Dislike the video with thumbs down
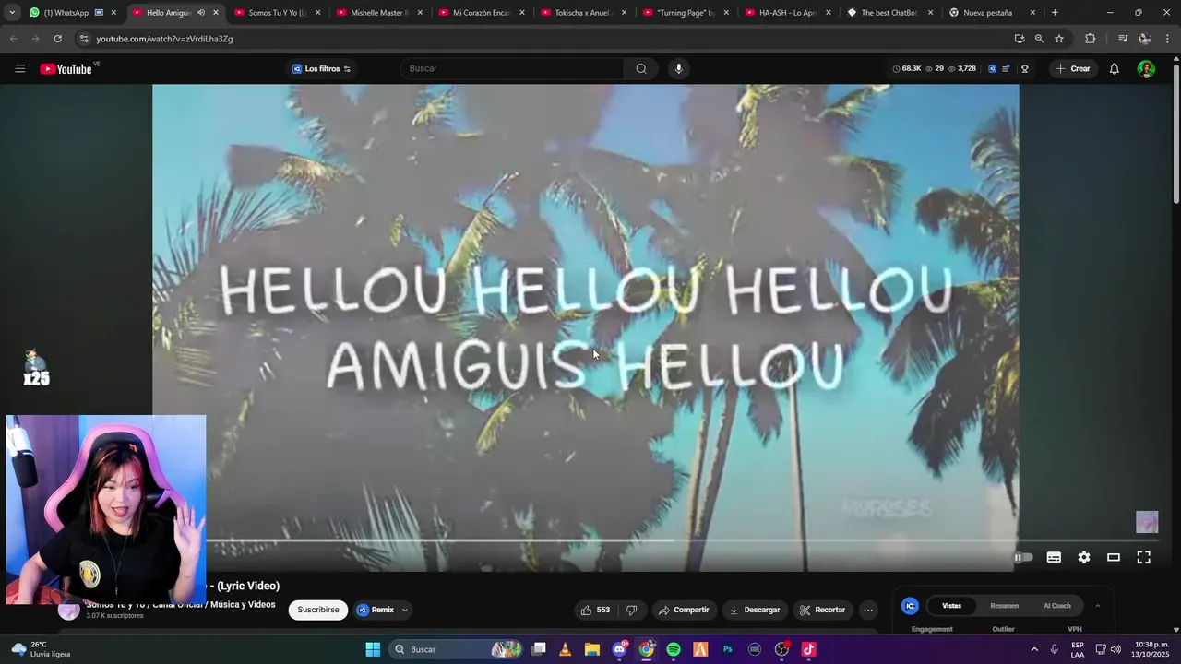1181x664 pixels. (x=632, y=610)
